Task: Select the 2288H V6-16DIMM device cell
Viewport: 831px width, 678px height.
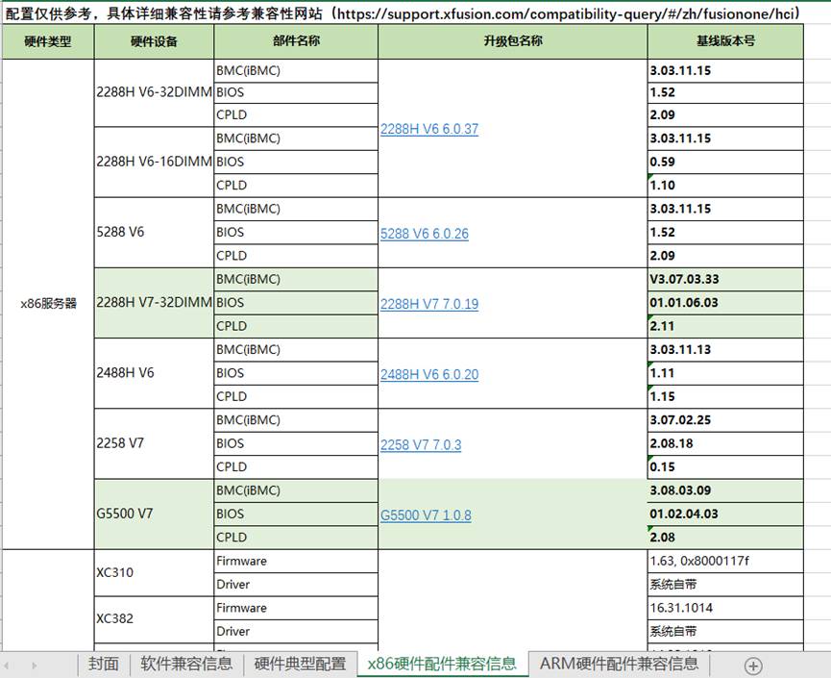Action: tap(154, 162)
